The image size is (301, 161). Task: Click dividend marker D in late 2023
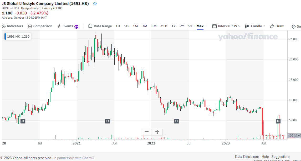click(278, 121)
